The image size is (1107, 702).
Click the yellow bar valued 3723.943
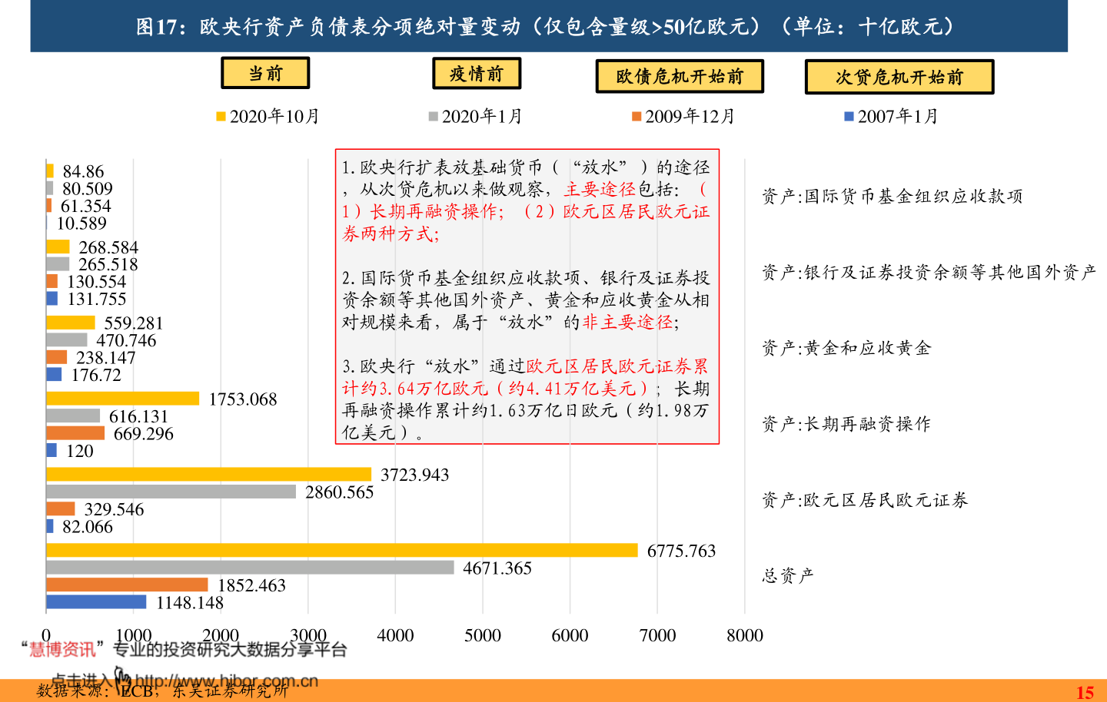[208, 475]
